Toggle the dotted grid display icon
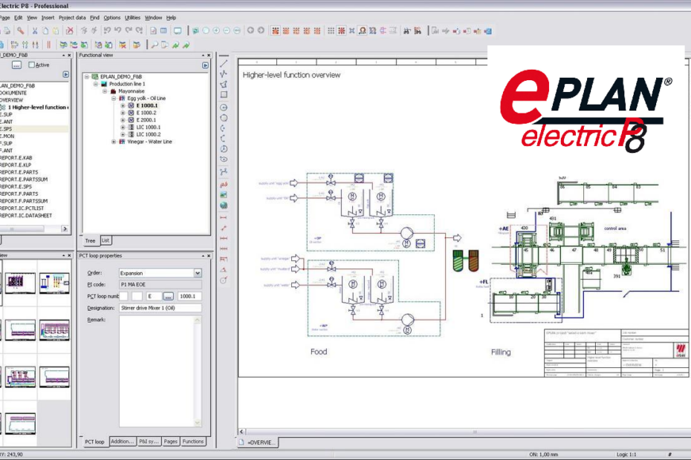This screenshot has height=460, width=691. 331,31
